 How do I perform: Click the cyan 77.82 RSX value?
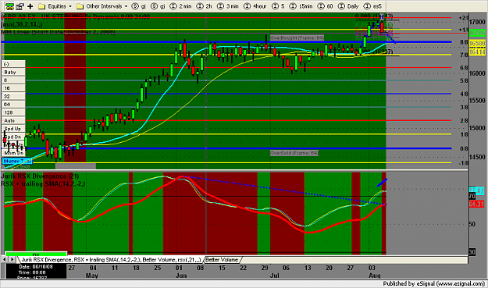click(x=476, y=190)
